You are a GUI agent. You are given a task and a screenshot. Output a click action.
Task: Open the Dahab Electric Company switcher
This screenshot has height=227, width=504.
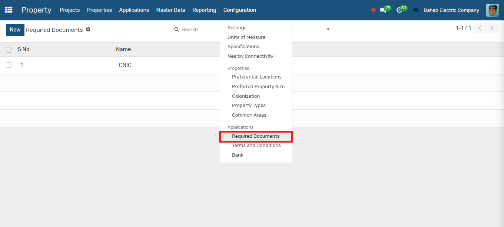pyautogui.click(x=451, y=10)
